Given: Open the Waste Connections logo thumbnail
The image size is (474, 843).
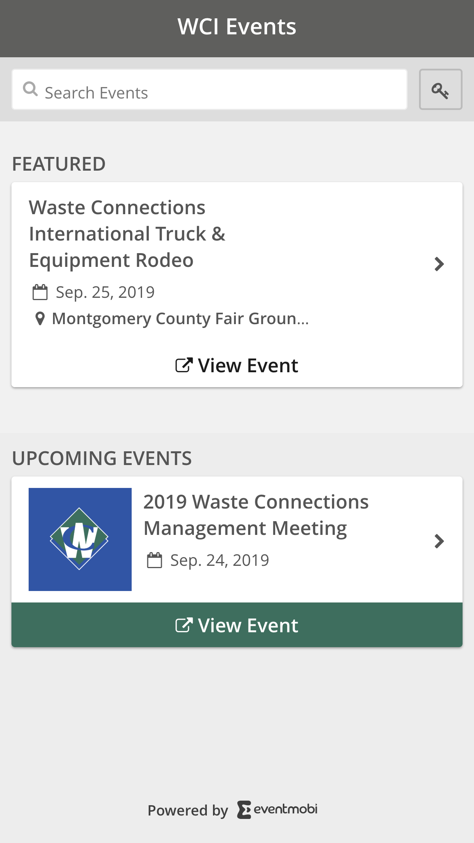Looking at the screenshot, I should pyautogui.click(x=80, y=539).
